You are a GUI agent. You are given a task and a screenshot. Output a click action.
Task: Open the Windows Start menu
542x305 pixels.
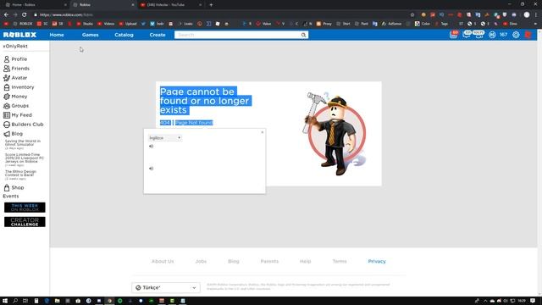point(5,301)
